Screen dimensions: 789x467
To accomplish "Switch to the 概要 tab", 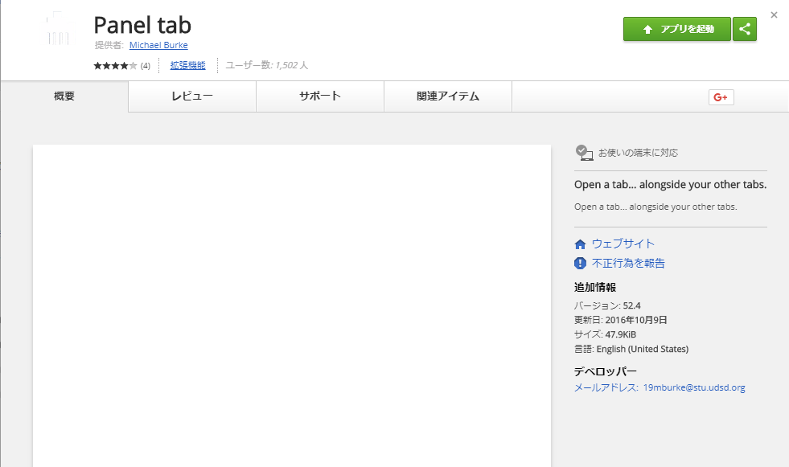I will 64,96.
